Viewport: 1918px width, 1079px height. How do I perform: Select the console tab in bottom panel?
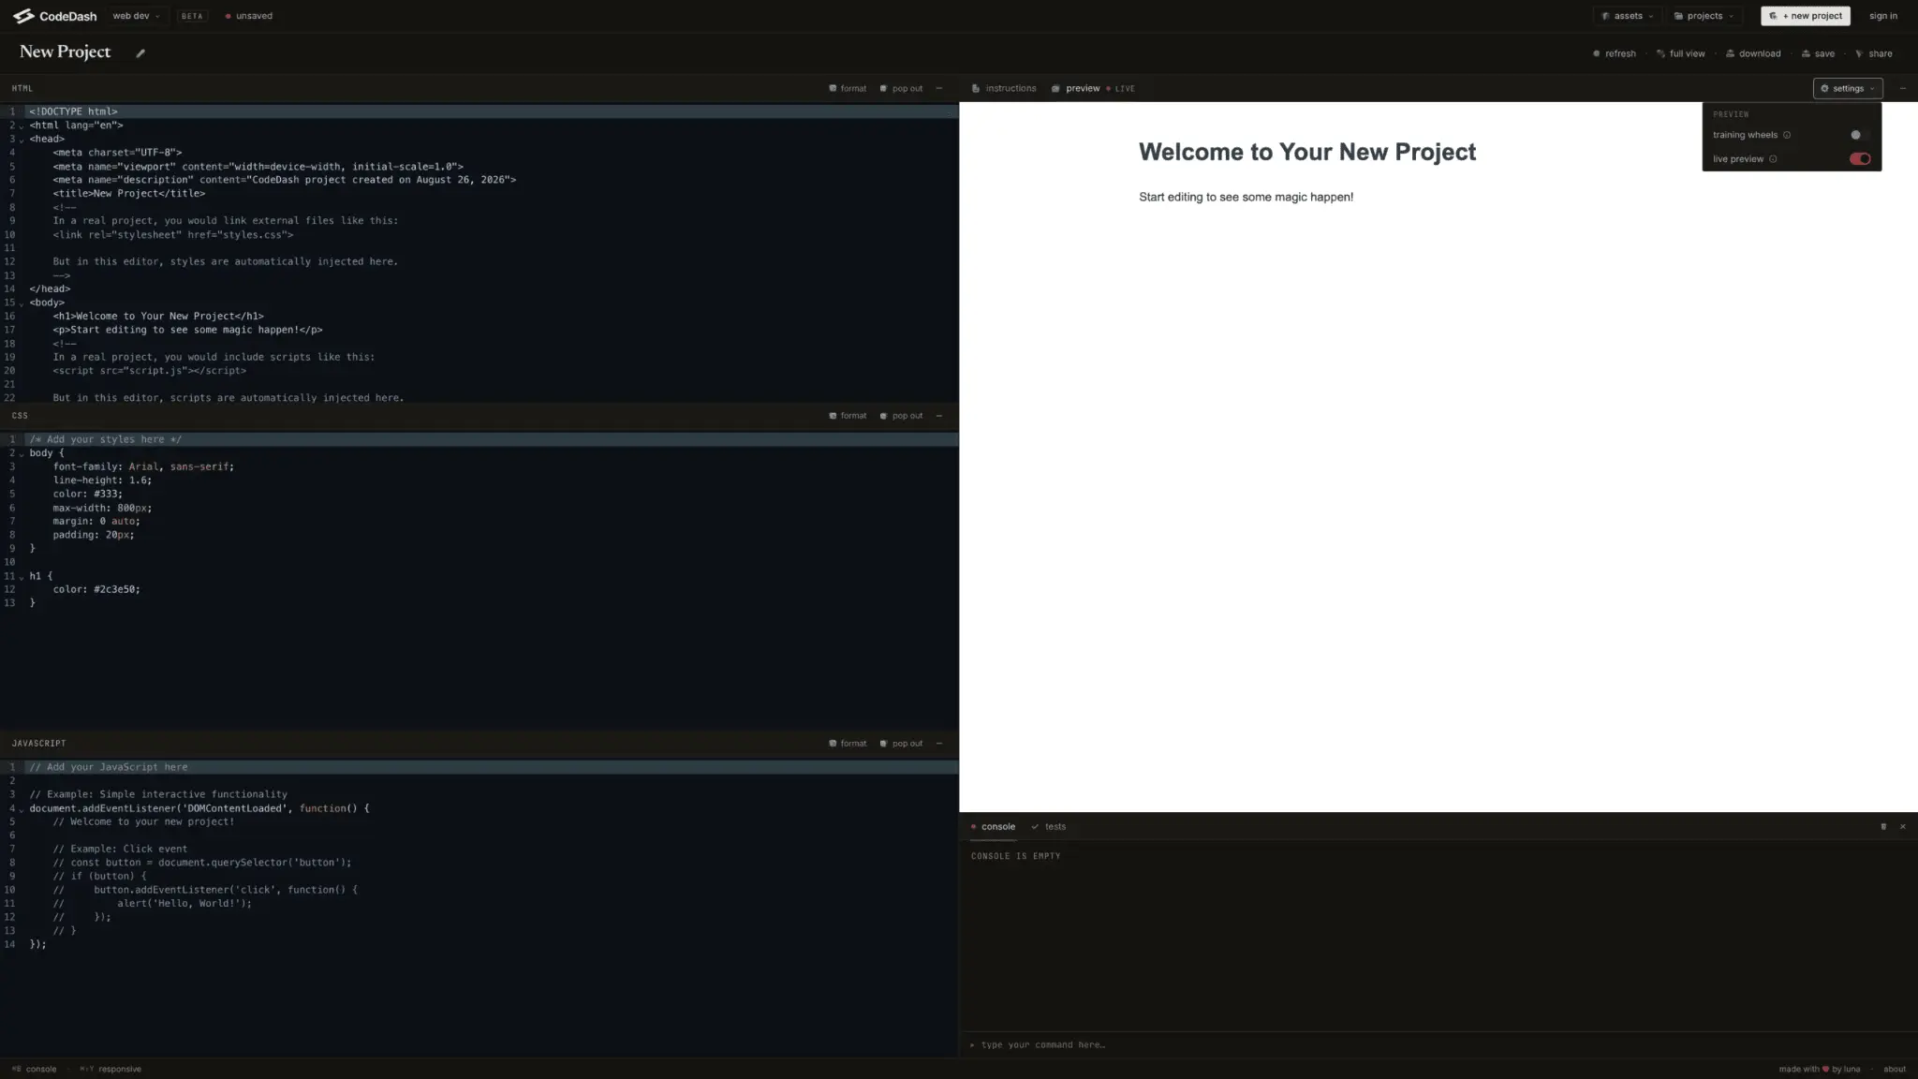(x=993, y=827)
